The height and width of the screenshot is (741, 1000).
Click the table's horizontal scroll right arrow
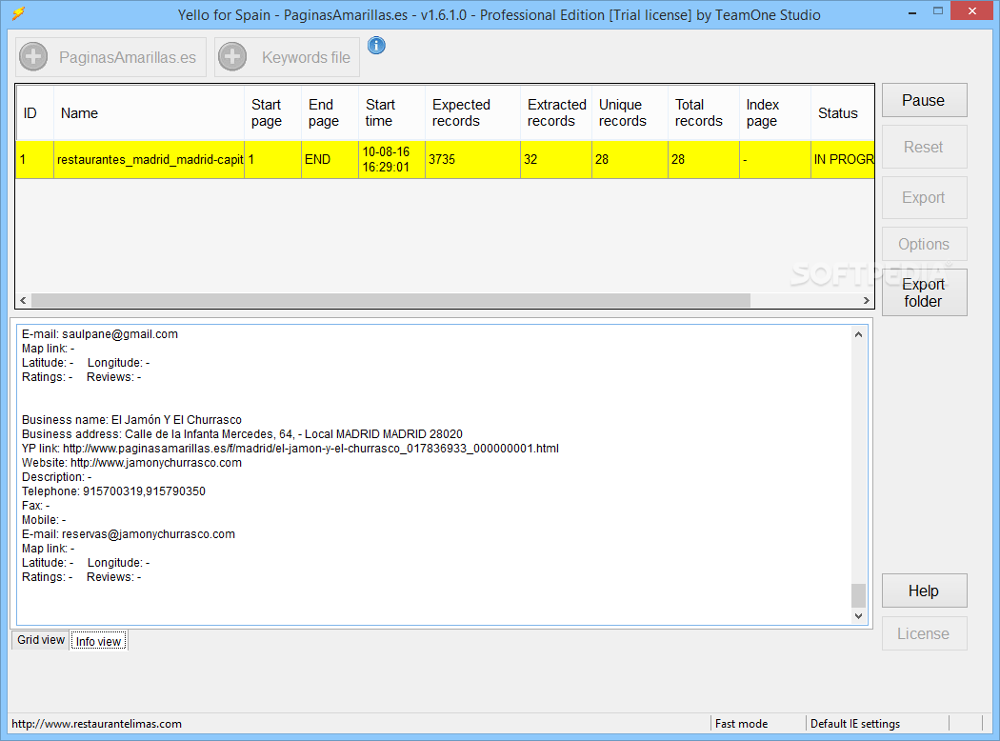coord(866,300)
